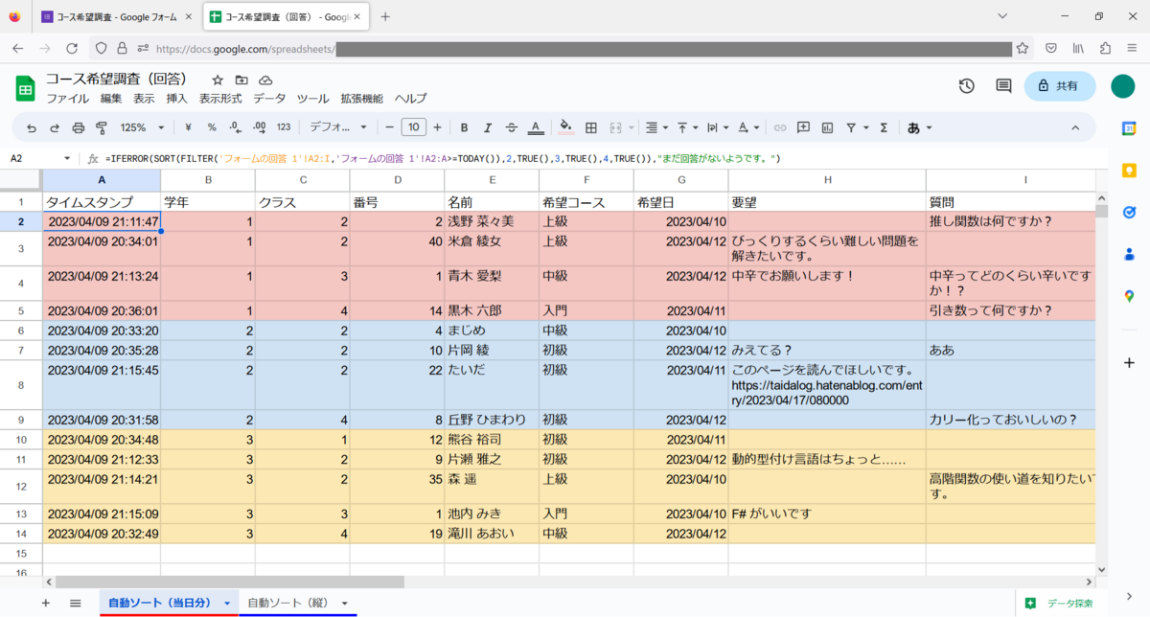The width and height of the screenshot is (1150, 617).
Task: Open the Contacts side panel
Action: tap(1129, 255)
